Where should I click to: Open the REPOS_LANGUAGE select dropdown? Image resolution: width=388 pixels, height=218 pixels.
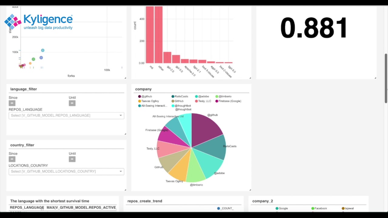point(66,115)
